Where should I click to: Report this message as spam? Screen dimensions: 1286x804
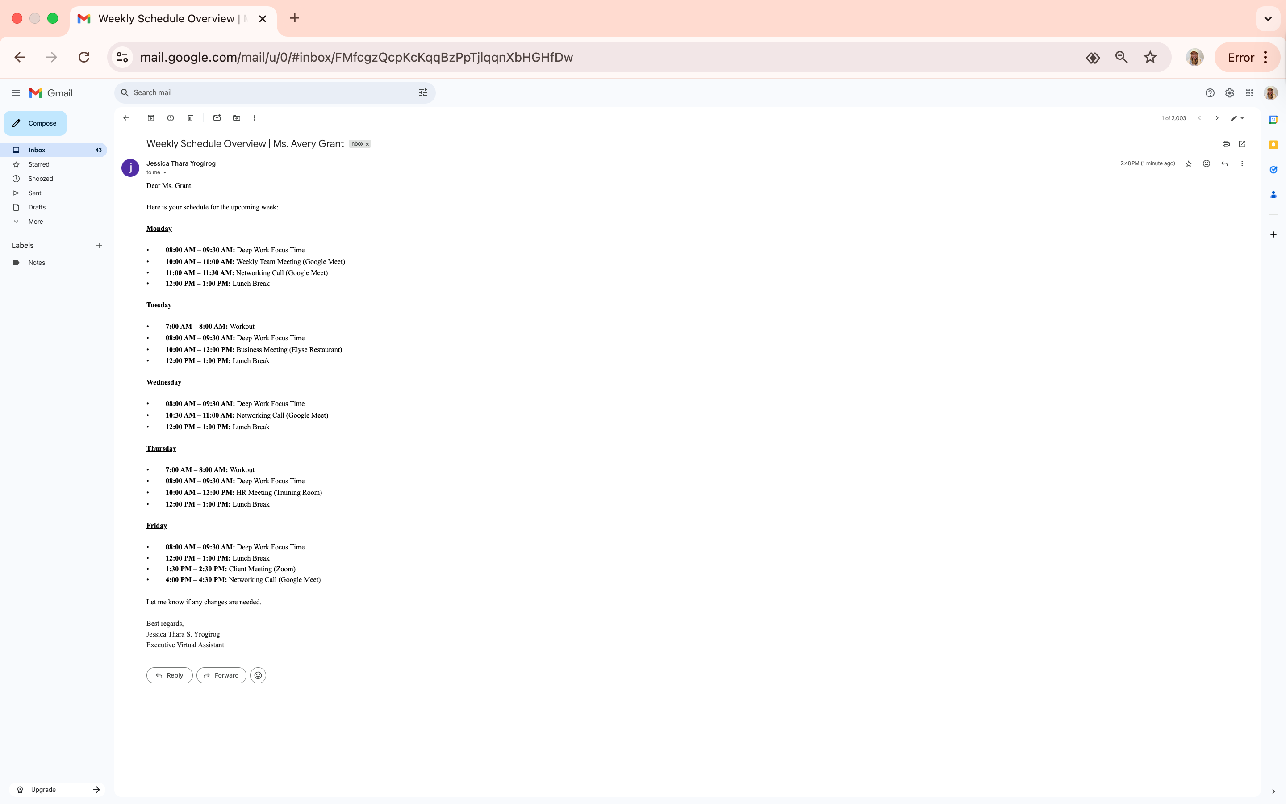click(x=171, y=118)
